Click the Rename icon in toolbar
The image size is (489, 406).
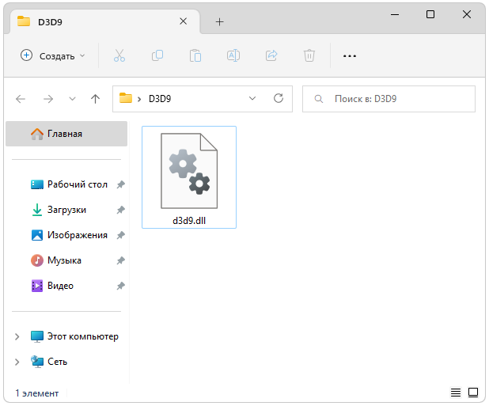[233, 55]
